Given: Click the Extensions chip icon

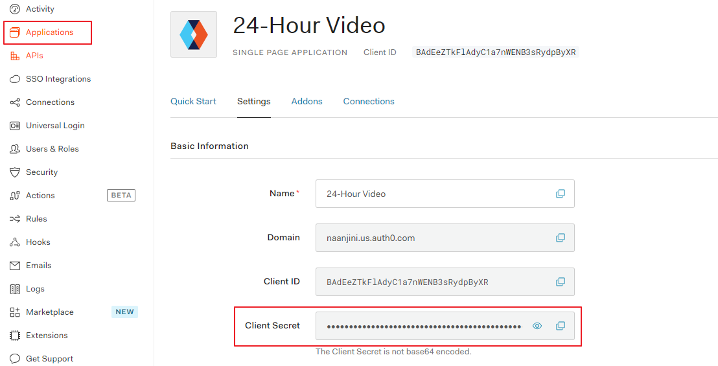Looking at the screenshot, I should tap(15, 336).
